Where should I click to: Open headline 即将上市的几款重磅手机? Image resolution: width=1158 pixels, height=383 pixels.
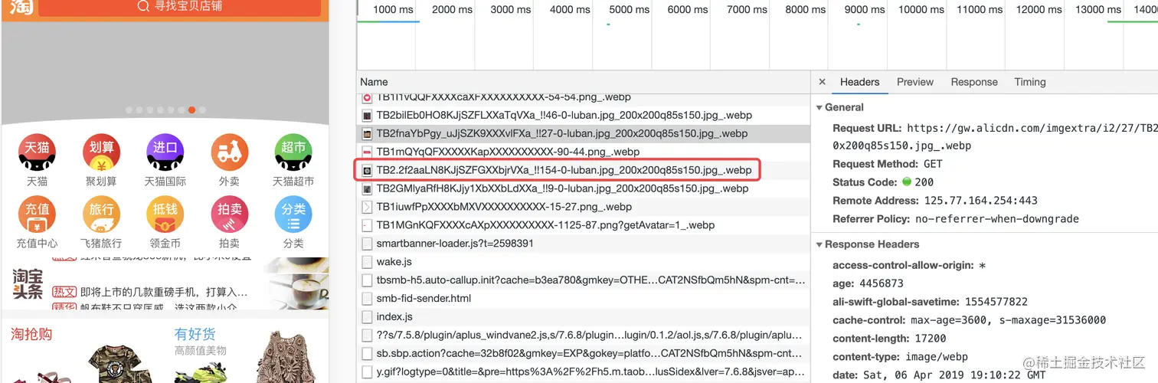pos(164,292)
